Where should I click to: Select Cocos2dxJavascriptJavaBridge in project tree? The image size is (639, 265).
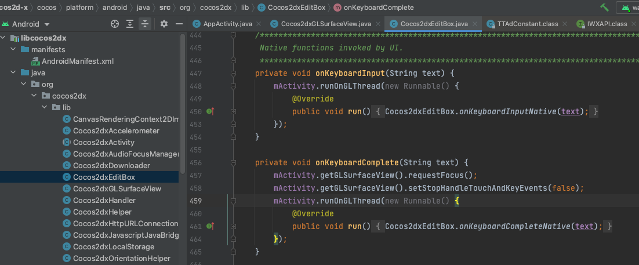coord(126,235)
